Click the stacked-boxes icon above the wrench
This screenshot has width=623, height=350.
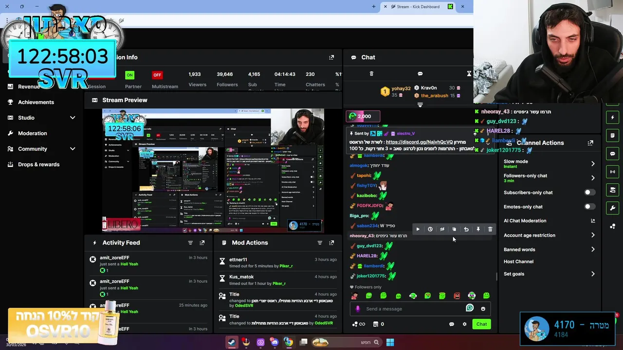tap(612, 190)
